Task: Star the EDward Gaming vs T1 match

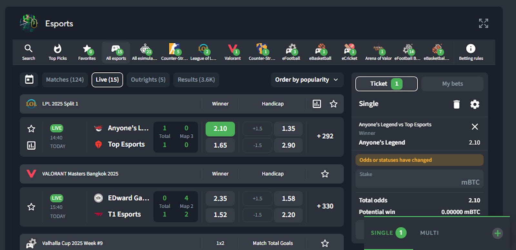Action: pos(31,207)
